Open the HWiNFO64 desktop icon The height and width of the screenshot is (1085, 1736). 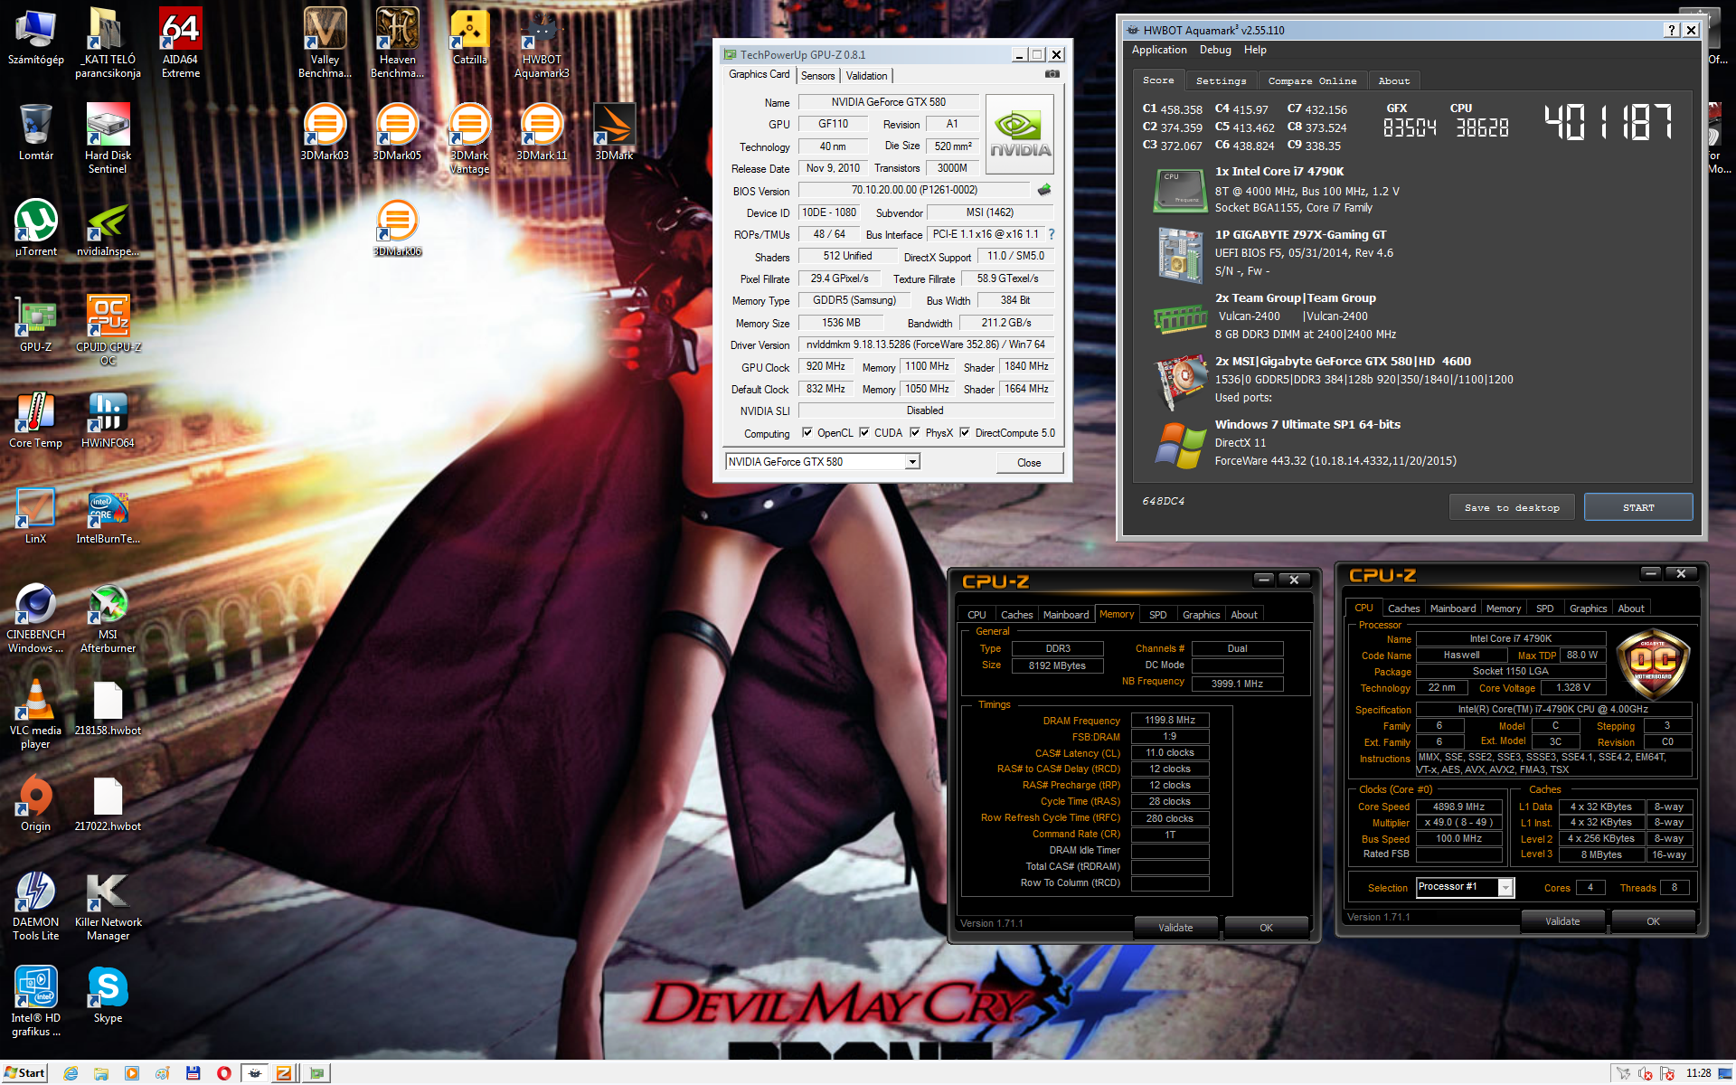tap(108, 420)
